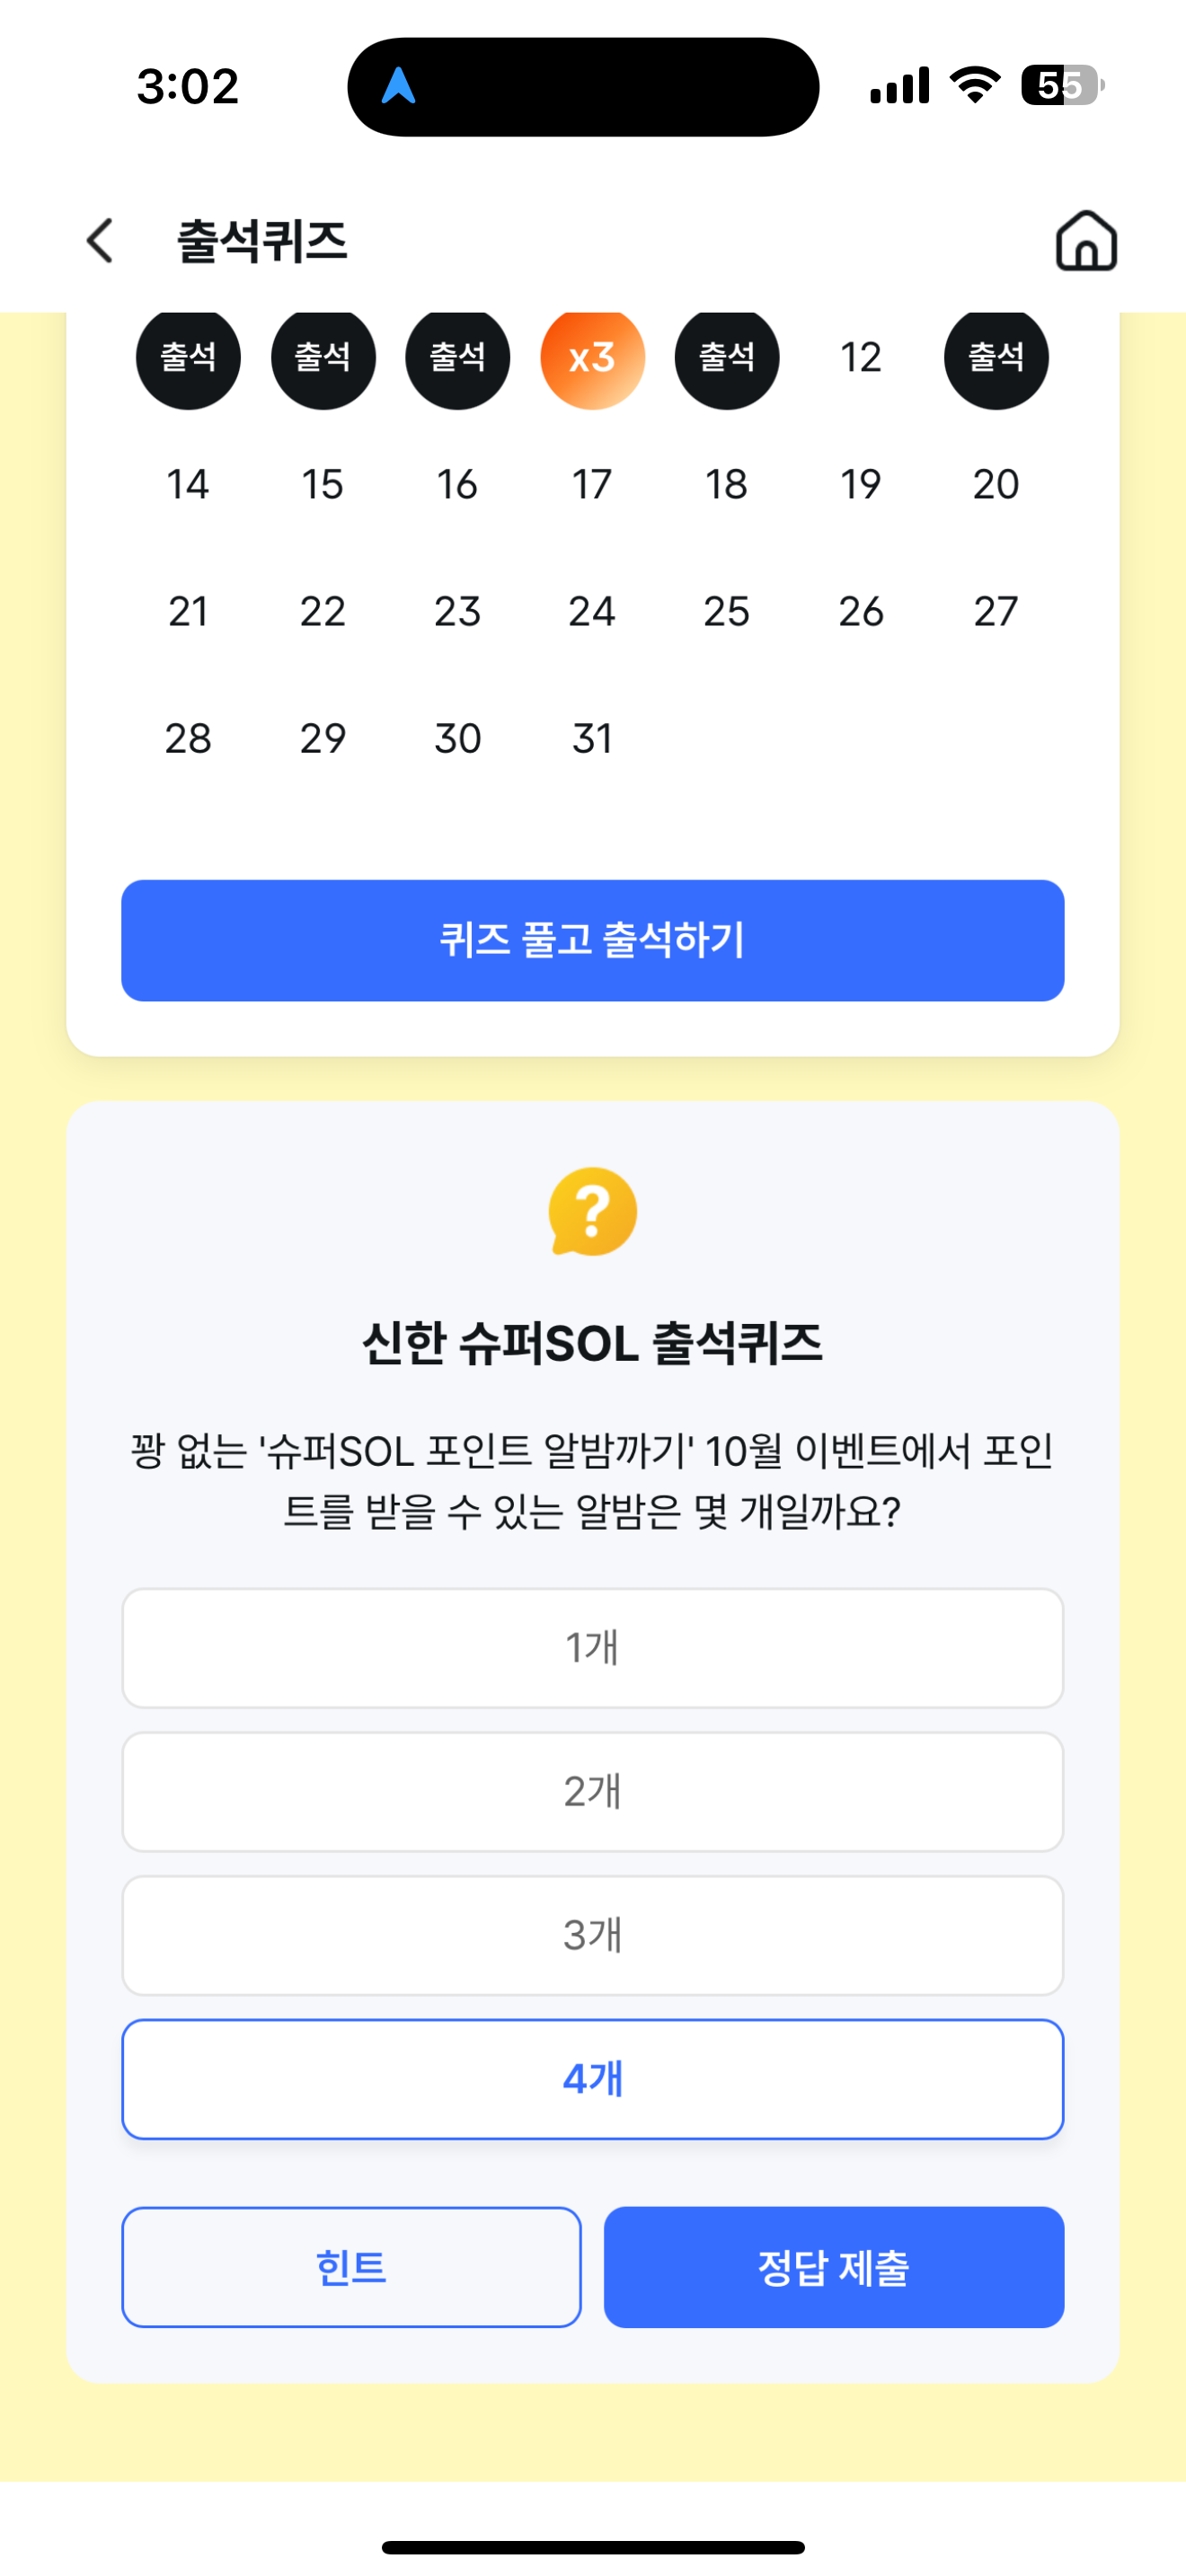The width and height of the screenshot is (1186, 2576).
Task: Select calendar day 25
Action: click(x=727, y=611)
